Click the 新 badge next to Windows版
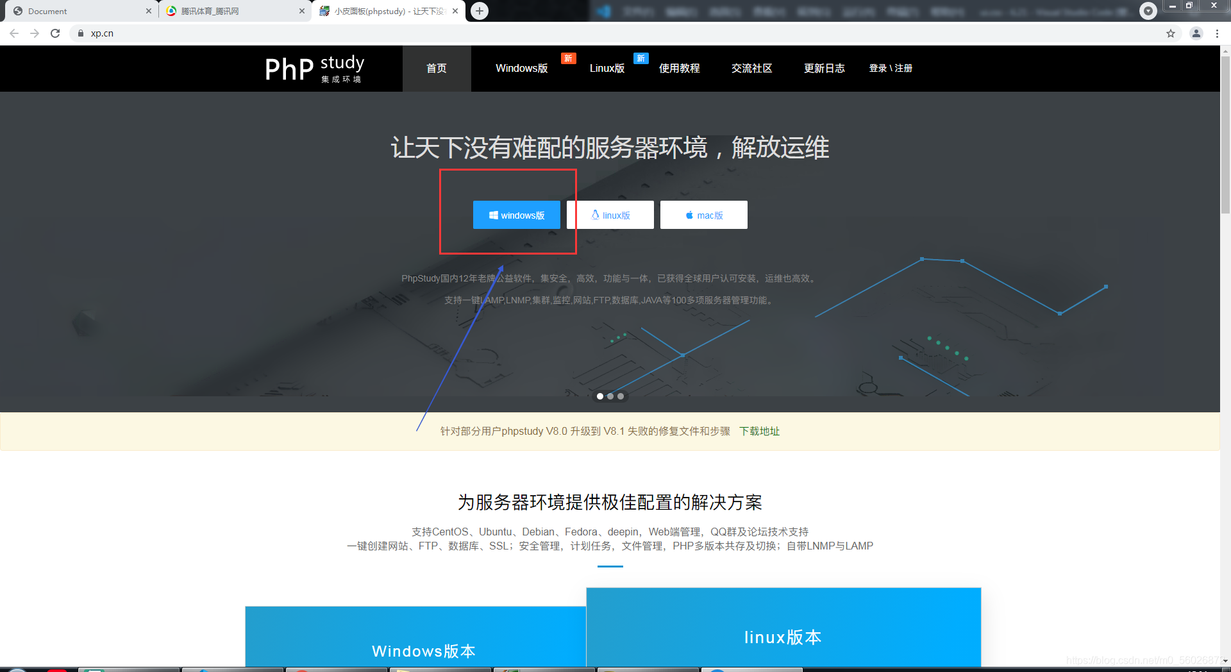1231x672 pixels. click(568, 58)
